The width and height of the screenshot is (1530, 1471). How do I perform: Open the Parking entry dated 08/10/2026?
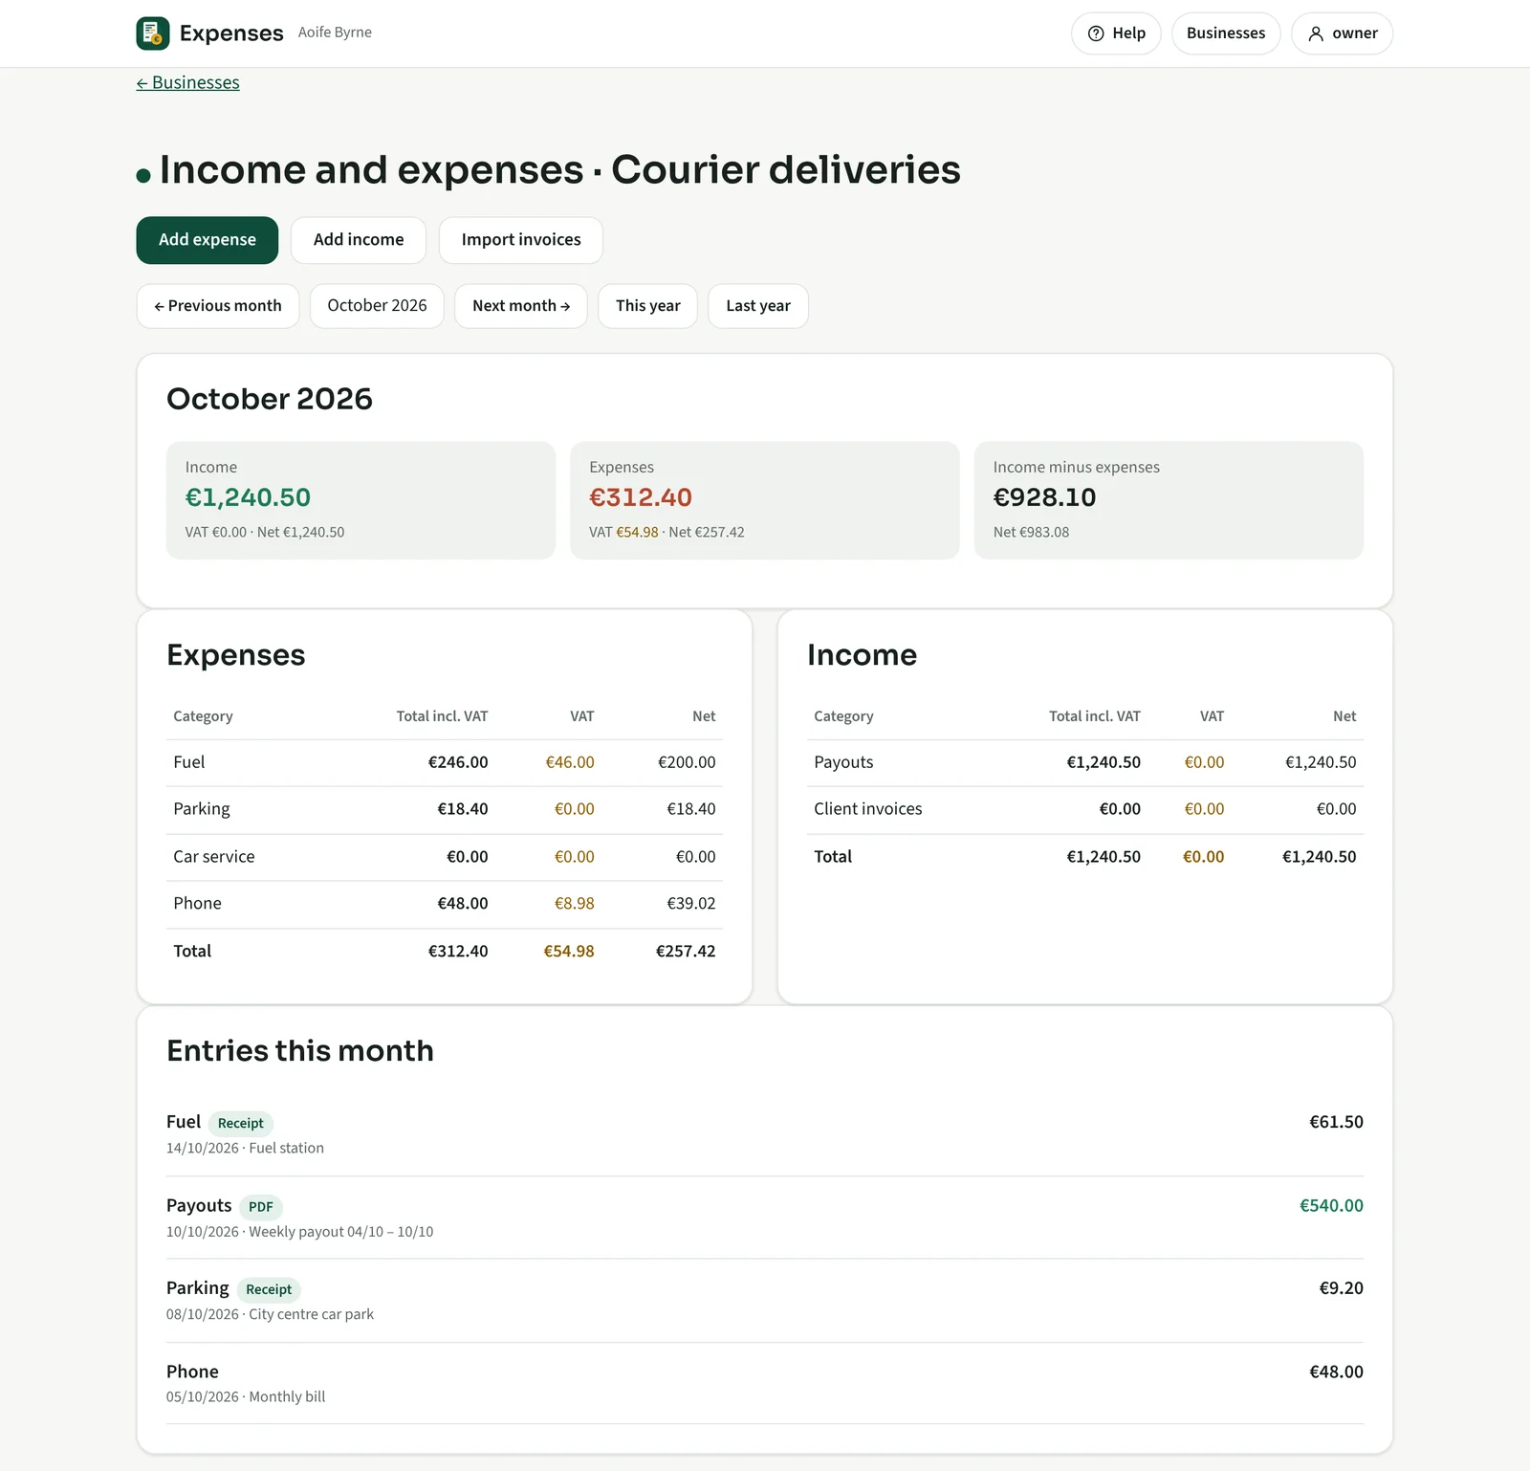pos(764,1301)
